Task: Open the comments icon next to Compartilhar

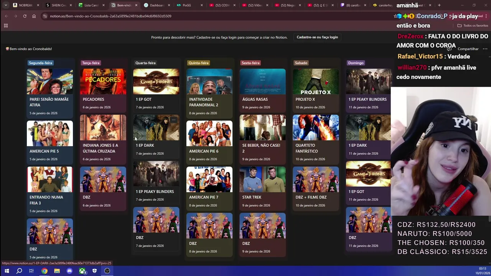Action: point(449,49)
